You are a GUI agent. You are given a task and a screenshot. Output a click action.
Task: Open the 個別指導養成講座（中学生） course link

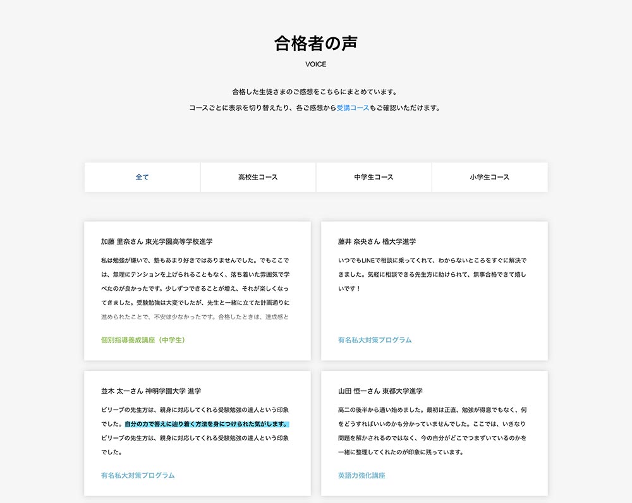(143, 340)
